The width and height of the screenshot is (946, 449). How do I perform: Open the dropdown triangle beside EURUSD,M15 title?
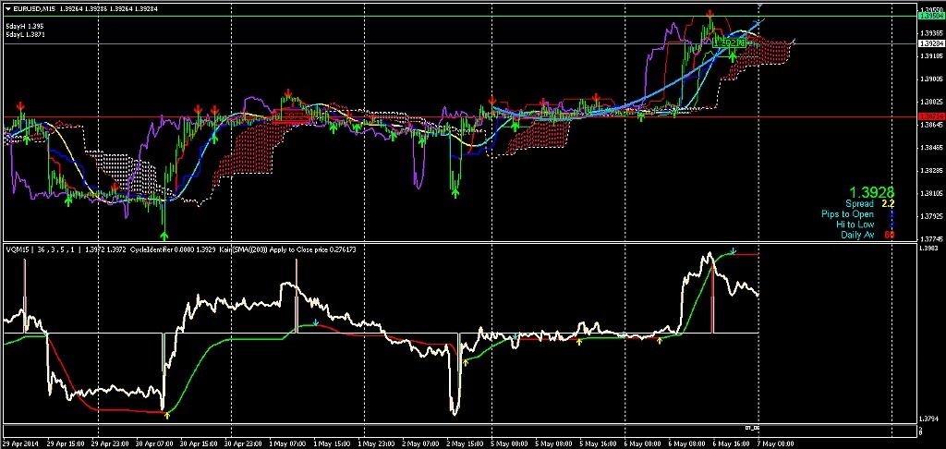[x=7, y=9]
